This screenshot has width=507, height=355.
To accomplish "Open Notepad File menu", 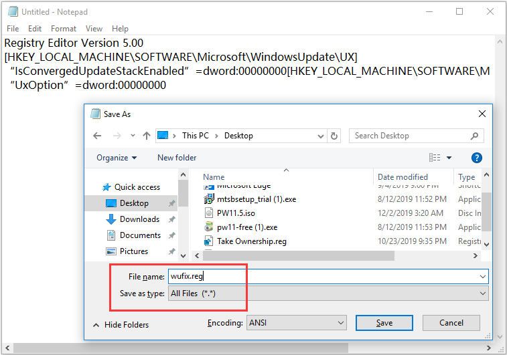I will (13, 29).
